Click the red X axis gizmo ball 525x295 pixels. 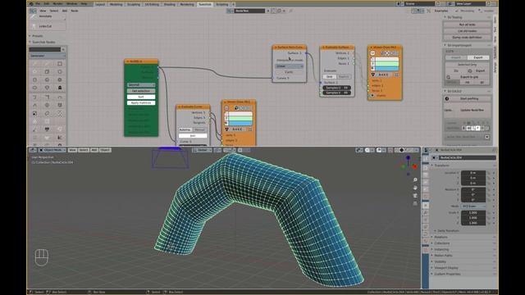pos(414,166)
